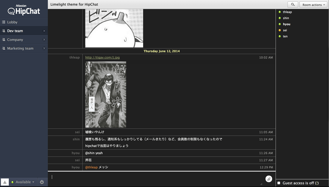This screenshot has height=187, width=329.
Task: Click the user profile avatar icon
Action: pyautogui.click(x=5, y=182)
